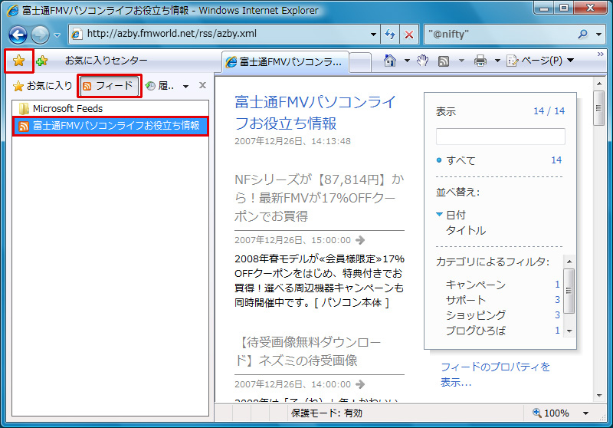613x428 pixels.
Task: Close the Favorites Center panel
Action: (202, 85)
